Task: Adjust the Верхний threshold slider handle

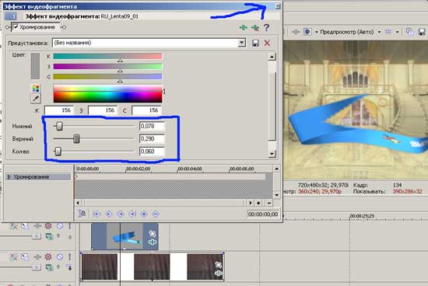Action: pos(76,139)
